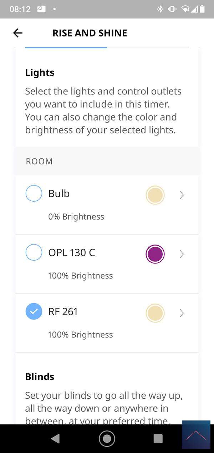The image size is (214, 453).
Task: Tap RF 261 100% Brightness text
Action: 80,335
